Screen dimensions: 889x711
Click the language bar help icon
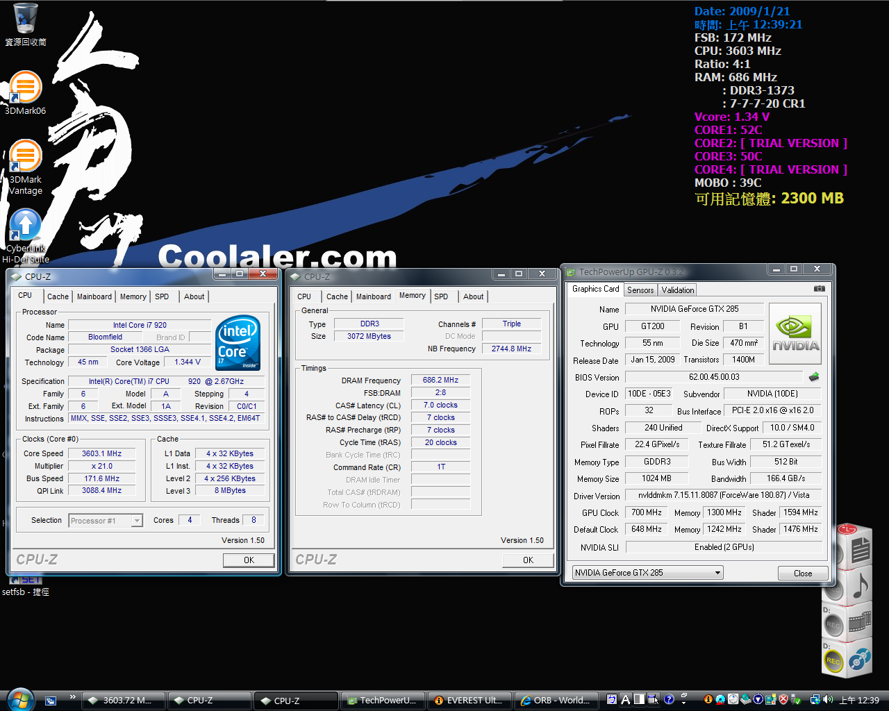[669, 700]
